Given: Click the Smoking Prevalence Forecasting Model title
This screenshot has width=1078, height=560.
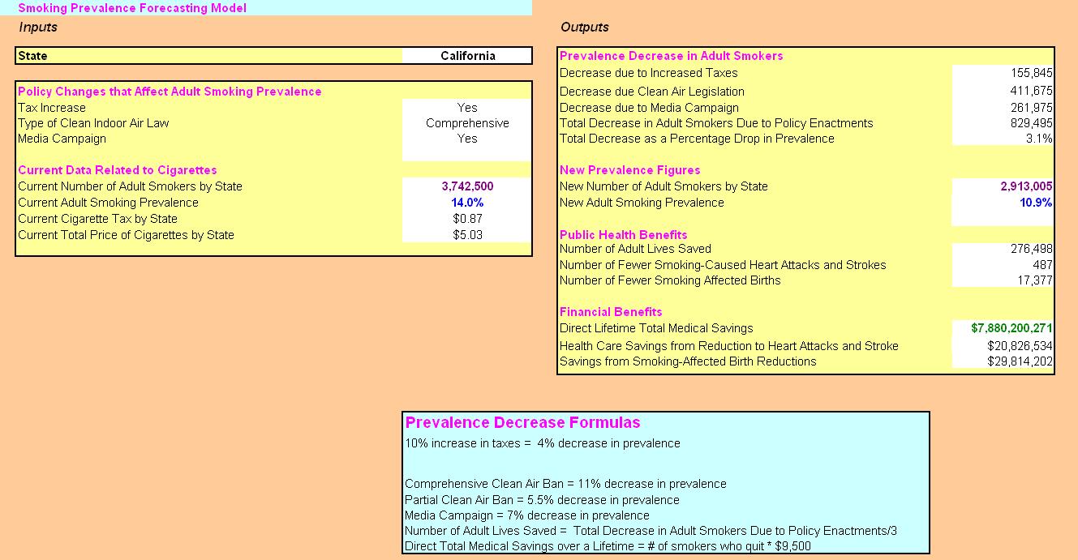Looking at the screenshot, I should coord(132,8).
